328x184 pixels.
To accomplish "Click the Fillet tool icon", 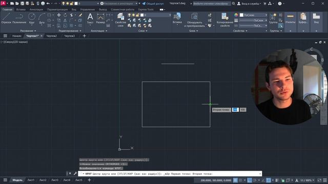I will coord(71,20).
